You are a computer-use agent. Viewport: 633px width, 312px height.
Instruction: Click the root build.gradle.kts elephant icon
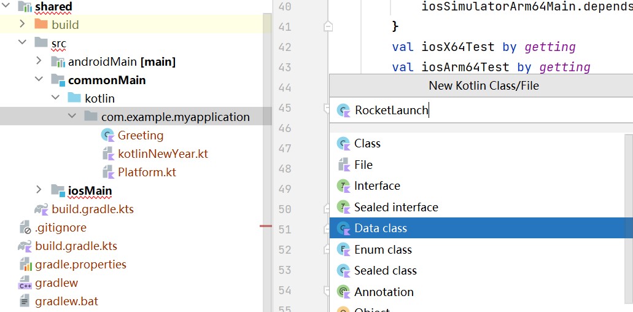(x=25, y=246)
